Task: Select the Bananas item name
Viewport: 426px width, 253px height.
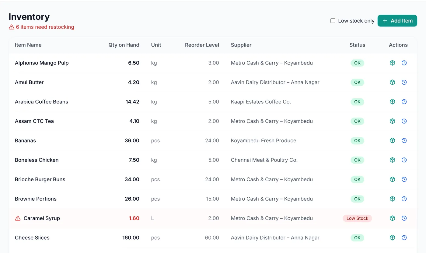Action: pyautogui.click(x=25, y=140)
